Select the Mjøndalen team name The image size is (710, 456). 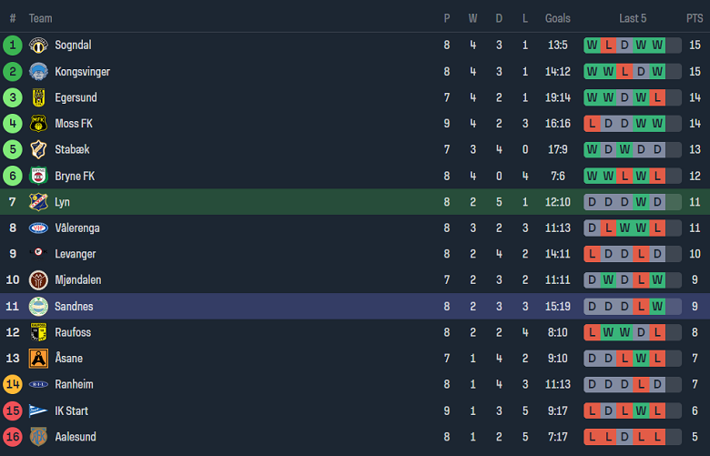[x=78, y=280]
